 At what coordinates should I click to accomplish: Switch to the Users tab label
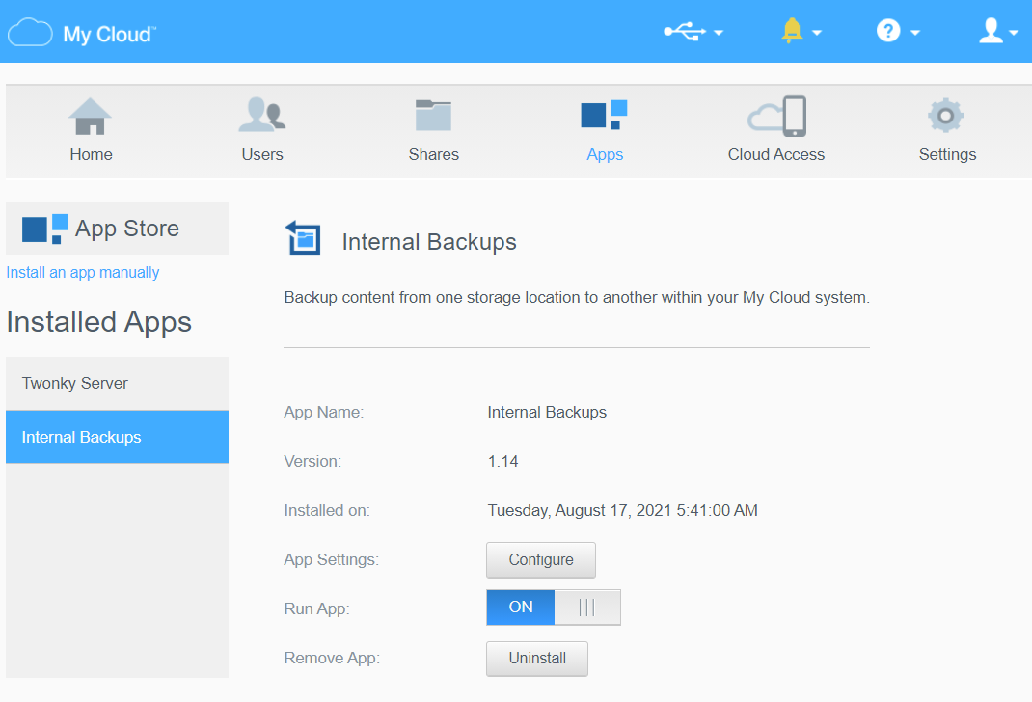coord(262,154)
